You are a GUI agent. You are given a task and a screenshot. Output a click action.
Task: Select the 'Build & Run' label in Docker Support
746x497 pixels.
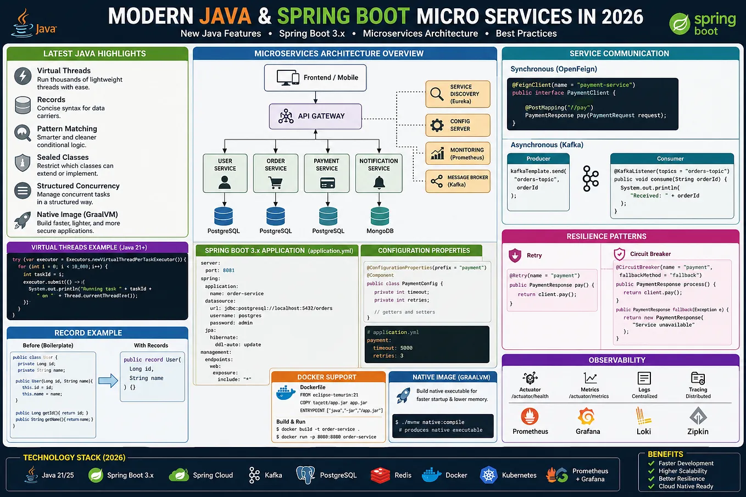[291, 422]
